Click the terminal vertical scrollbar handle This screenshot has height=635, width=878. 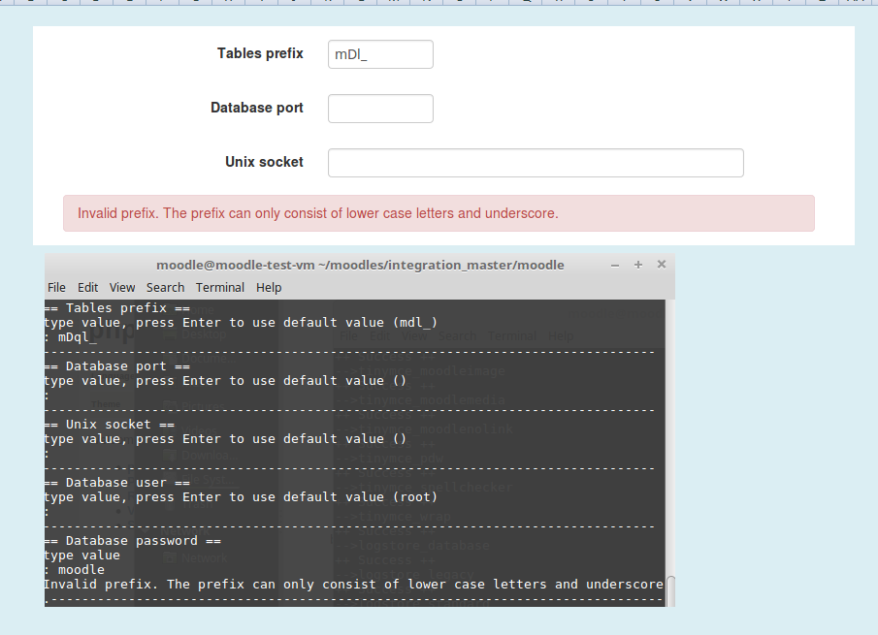coord(670,590)
